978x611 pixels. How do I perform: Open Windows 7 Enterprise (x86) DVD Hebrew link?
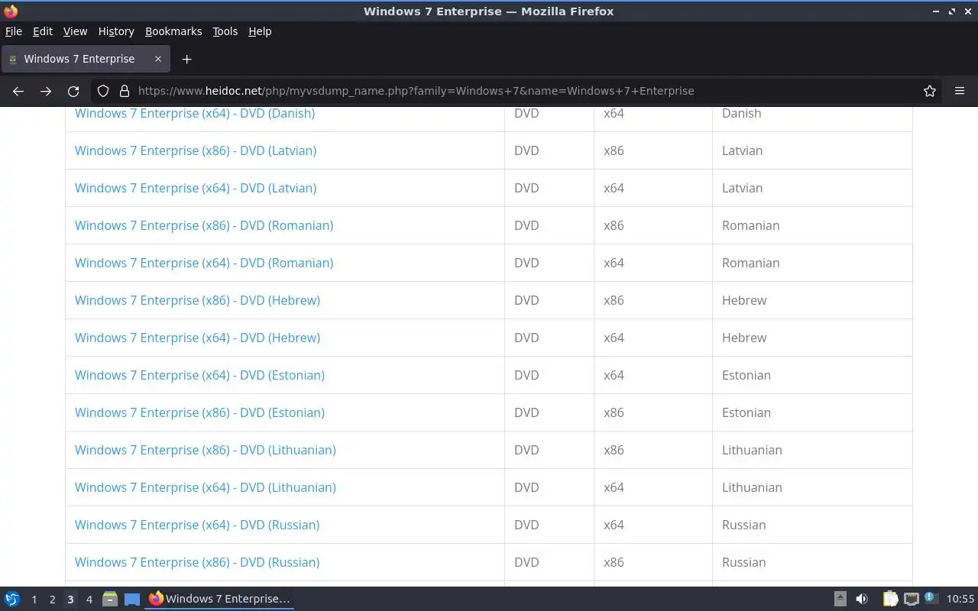point(197,300)
